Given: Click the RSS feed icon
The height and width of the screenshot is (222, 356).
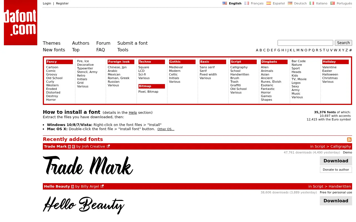Looking at the screenshot, I should click(349, 140).
